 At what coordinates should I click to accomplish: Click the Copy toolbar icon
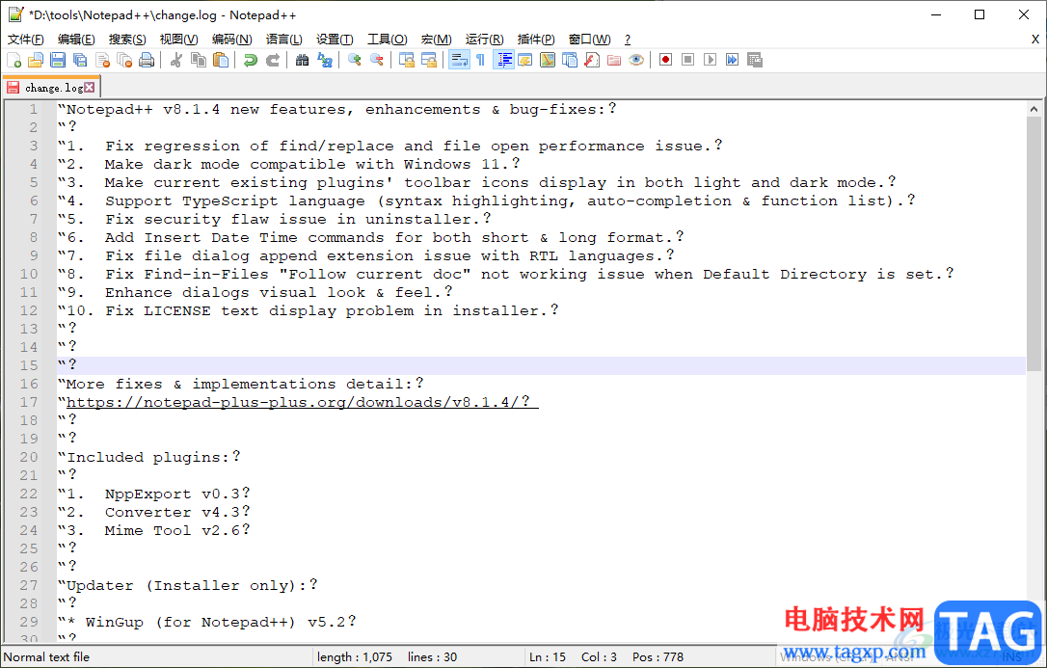199,60
